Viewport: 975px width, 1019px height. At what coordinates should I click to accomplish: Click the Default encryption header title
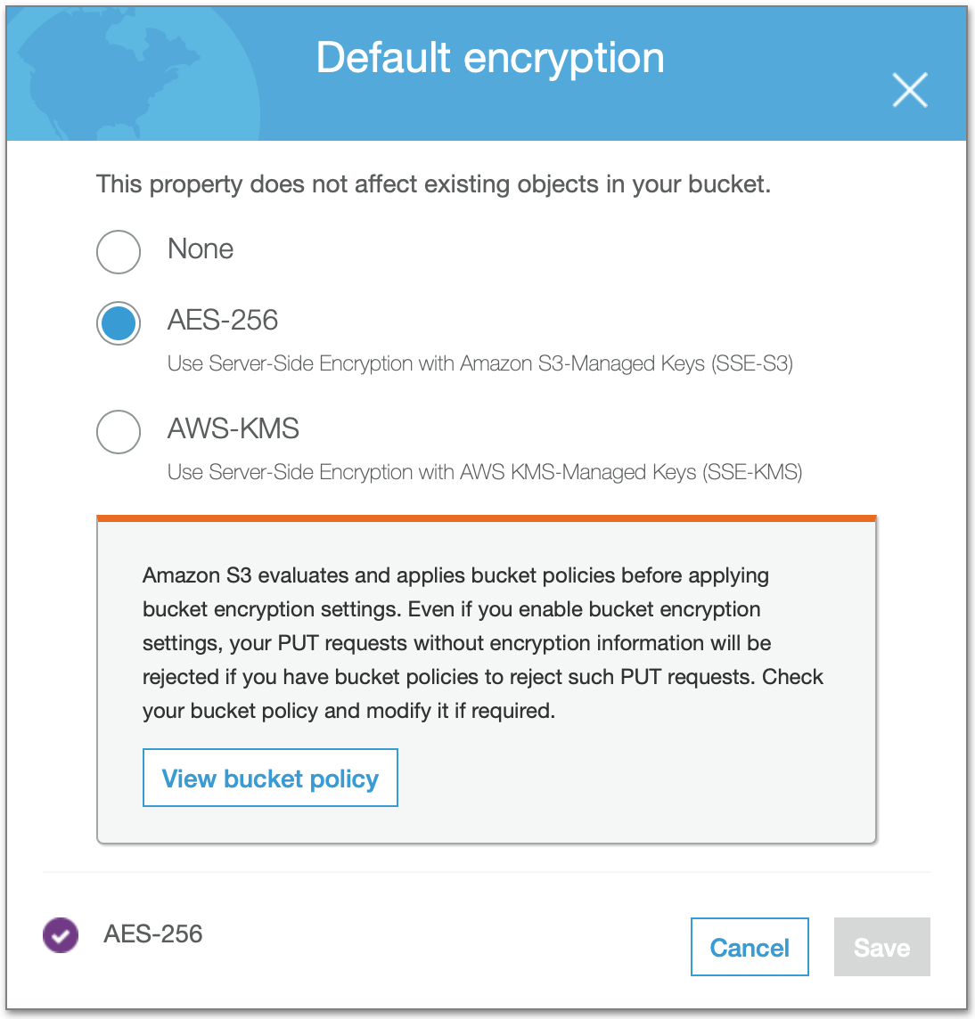pyautogui.click(x=490, y=58)
